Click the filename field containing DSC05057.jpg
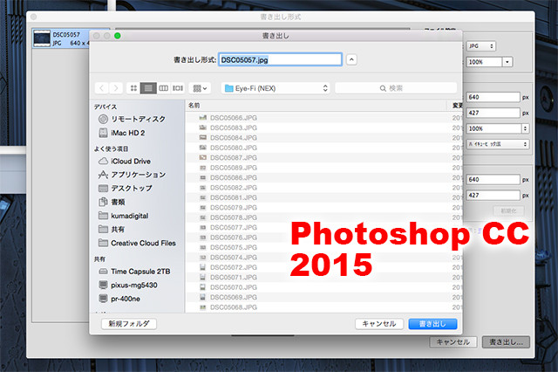 [279, 59]
